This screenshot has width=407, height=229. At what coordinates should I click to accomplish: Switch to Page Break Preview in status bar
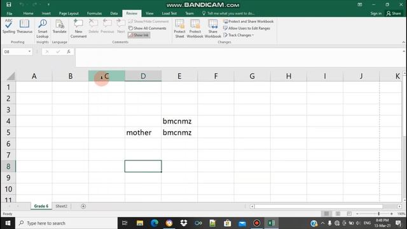click(349, 214)
